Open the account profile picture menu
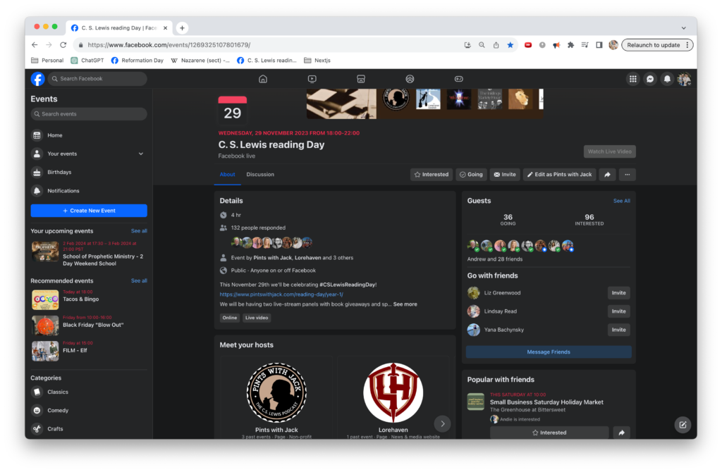 point(684,79)
